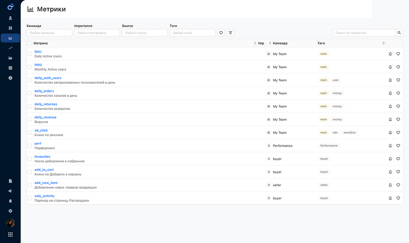Click the bell icon for DAU metric
This screenshot has width=409, height=243.
390,54
